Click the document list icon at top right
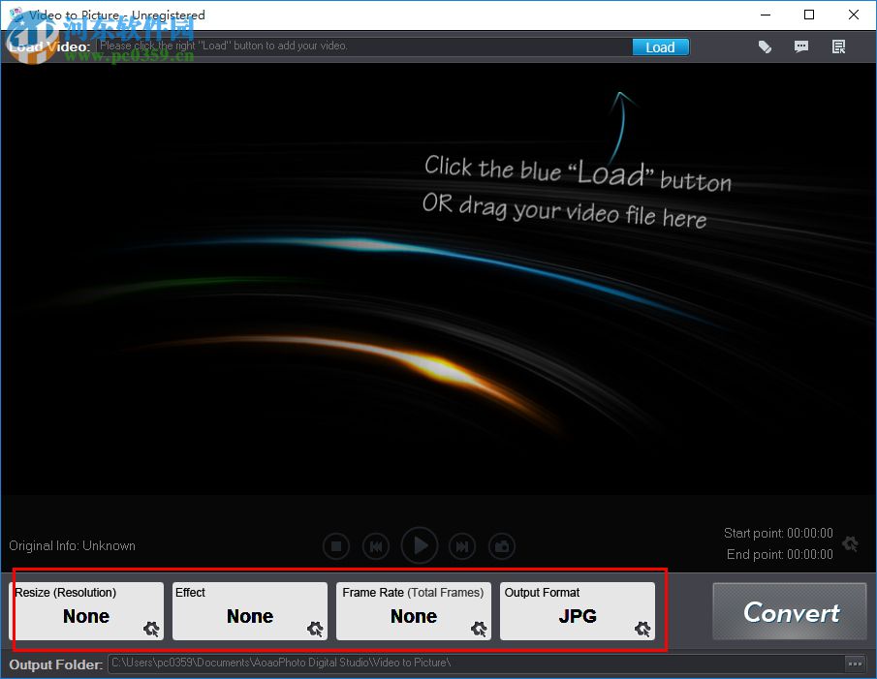 pos(839,46)
